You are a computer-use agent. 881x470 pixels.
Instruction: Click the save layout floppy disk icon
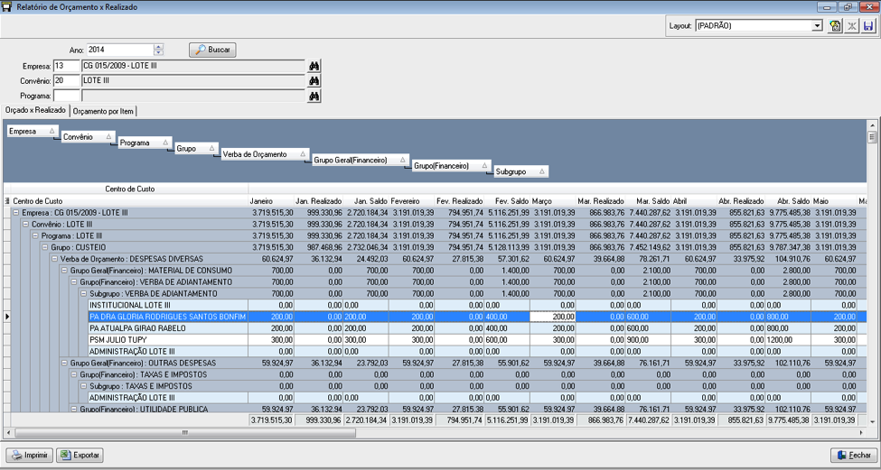coord(868,26)
